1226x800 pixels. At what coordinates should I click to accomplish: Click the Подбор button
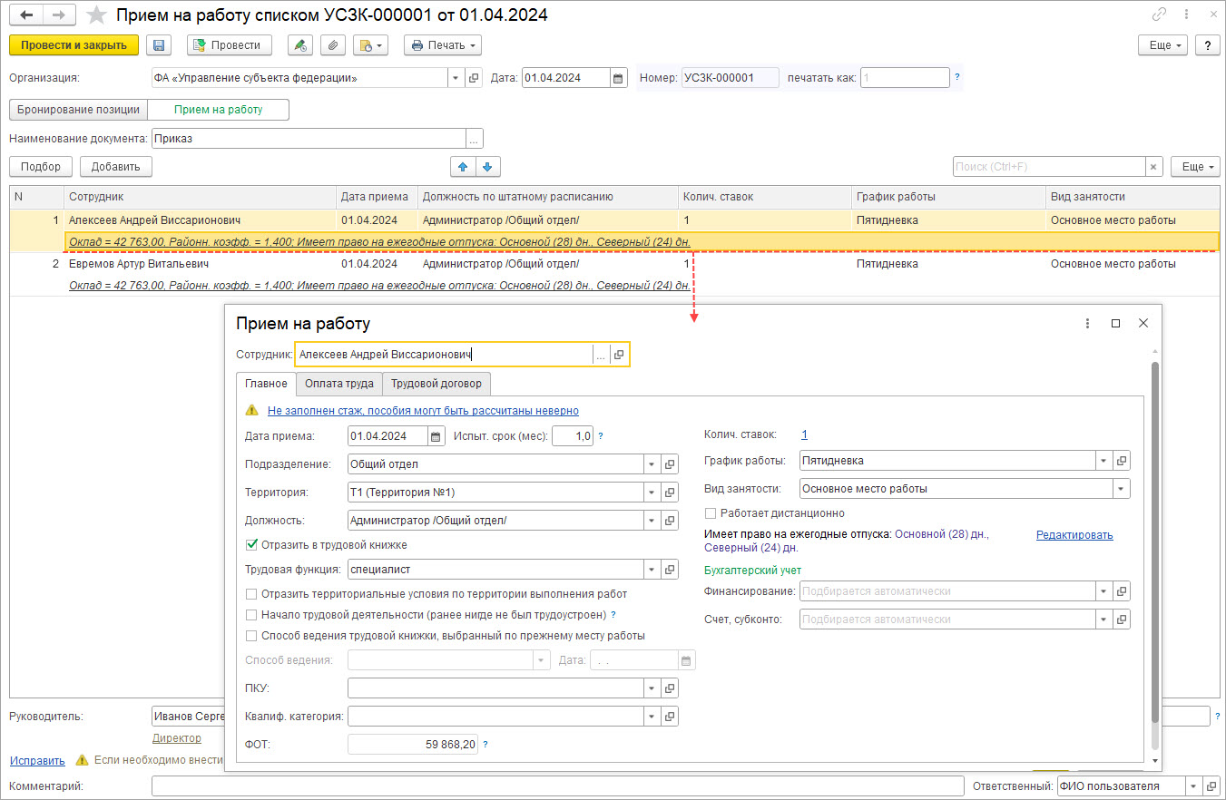(x=41, y=167)
